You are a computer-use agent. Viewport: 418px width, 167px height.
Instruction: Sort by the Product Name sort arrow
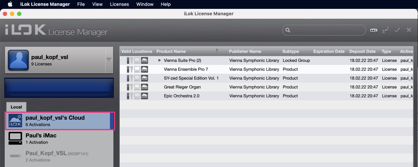pyautogui.click(x=217, y=51)
